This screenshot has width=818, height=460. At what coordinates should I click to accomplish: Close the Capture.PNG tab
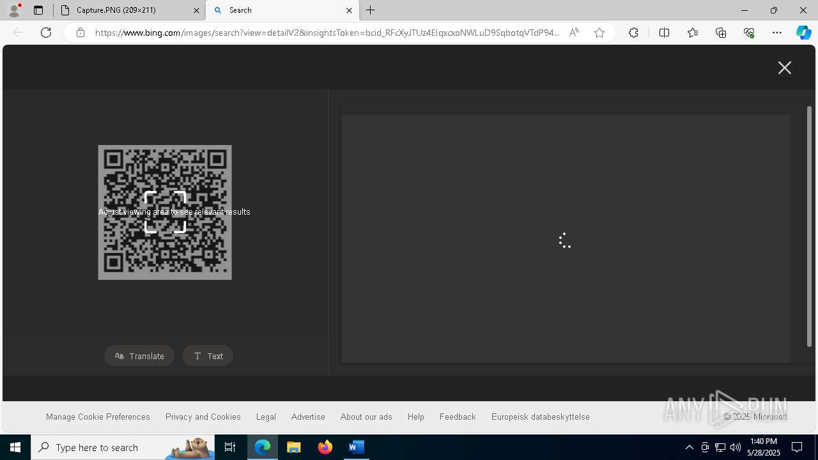[196, 10]
